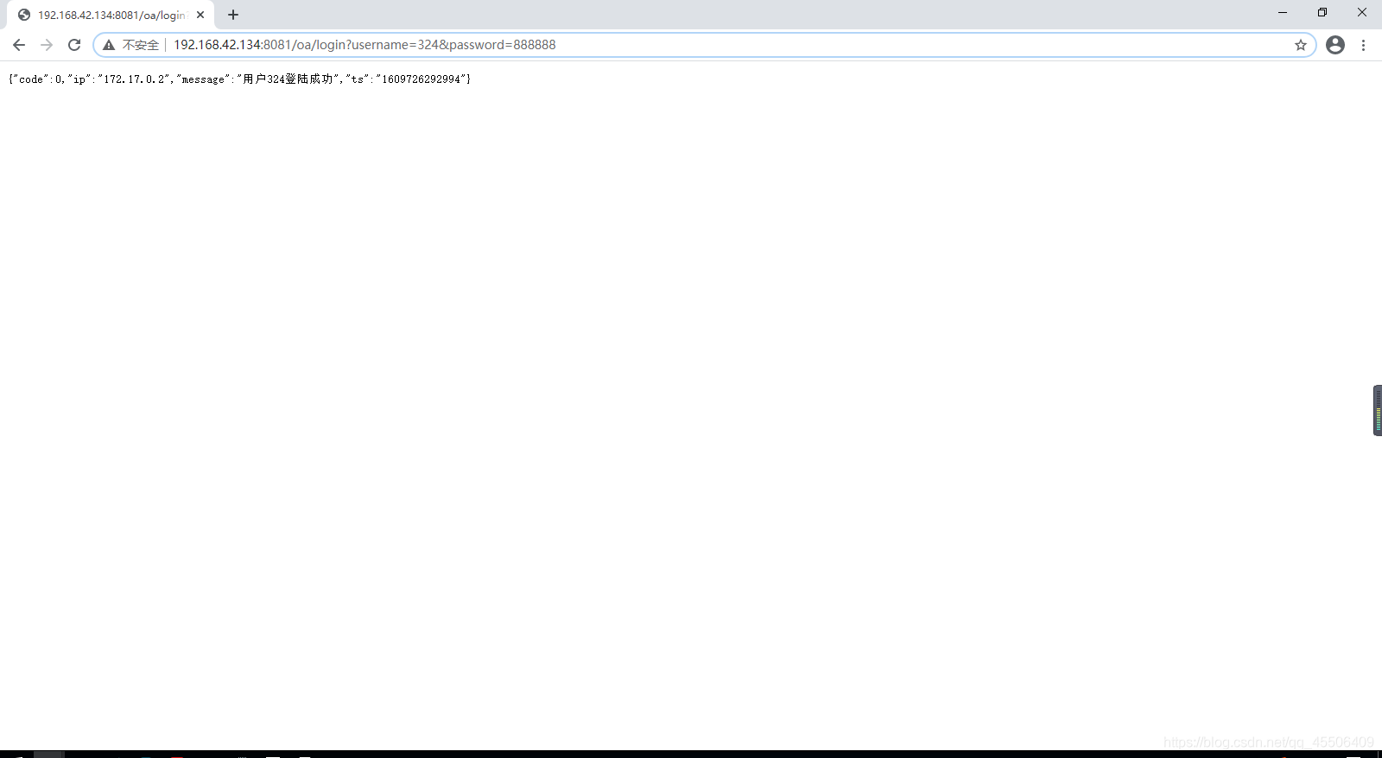Reload the login page

[x=74, y=45]
